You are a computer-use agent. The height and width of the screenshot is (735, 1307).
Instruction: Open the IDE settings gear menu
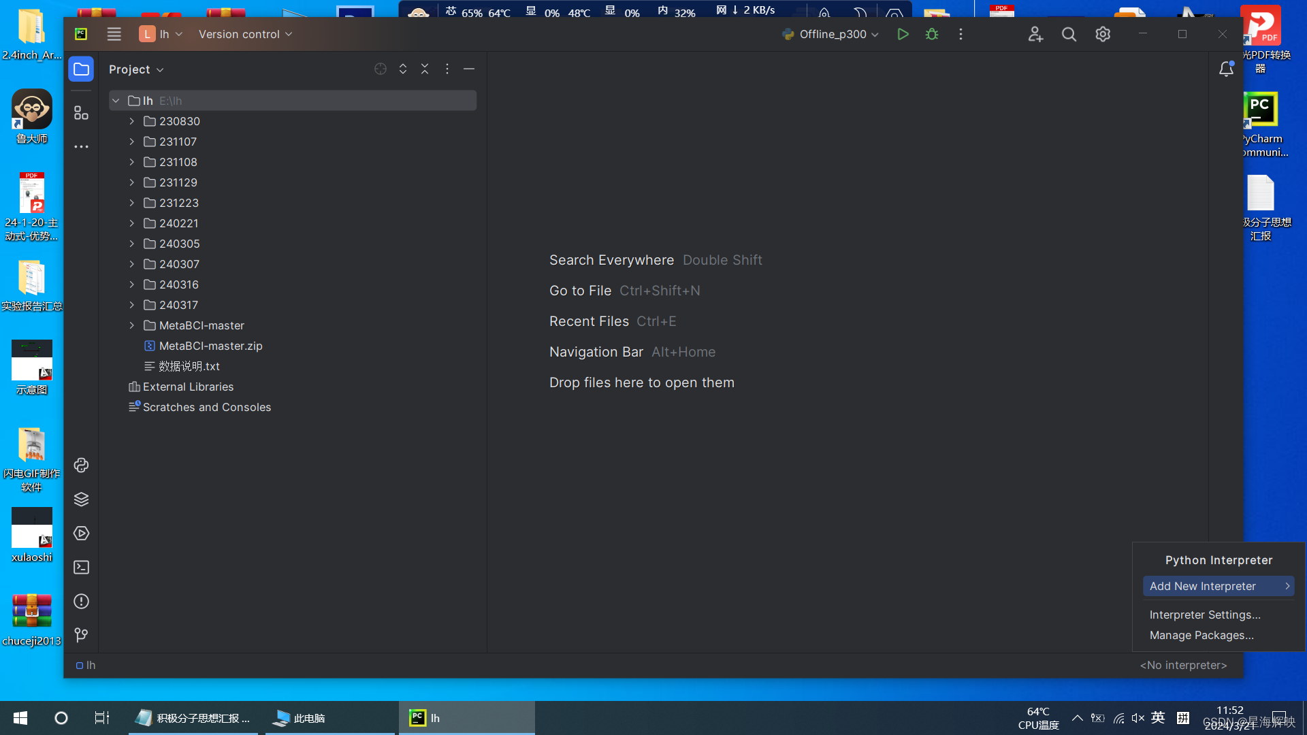[x=1103, y=34]
